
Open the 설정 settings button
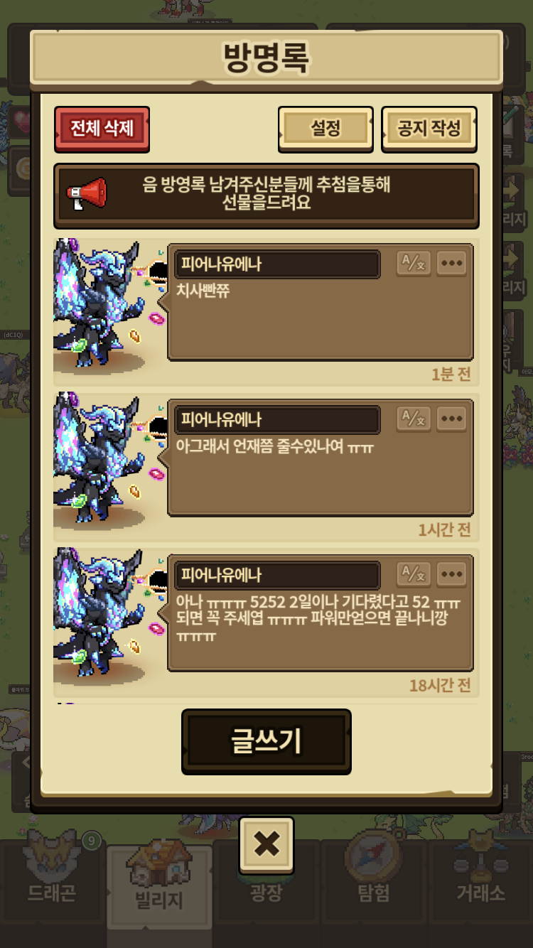(325, 129)
